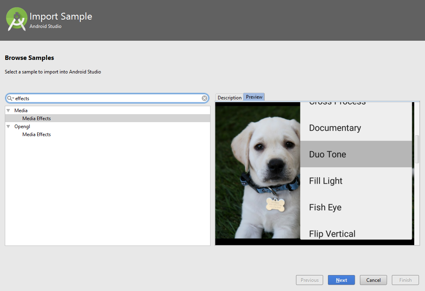425x291 pixels.
Task: Click the disabled Finish button
Action: 405,280
